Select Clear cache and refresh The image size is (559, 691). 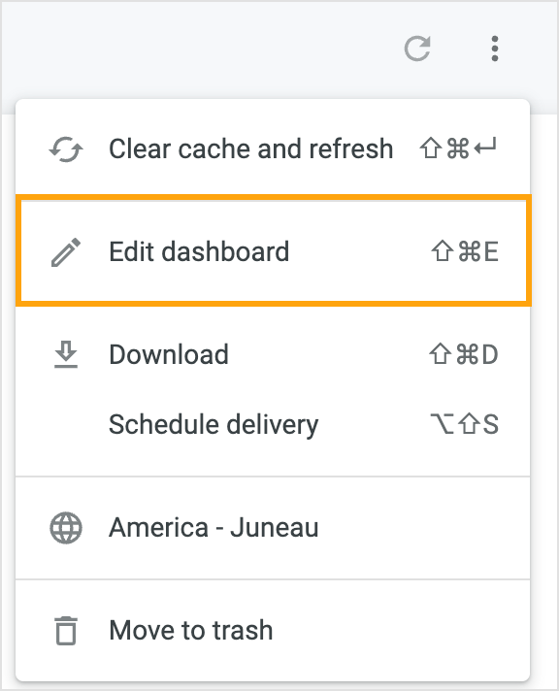273,148
